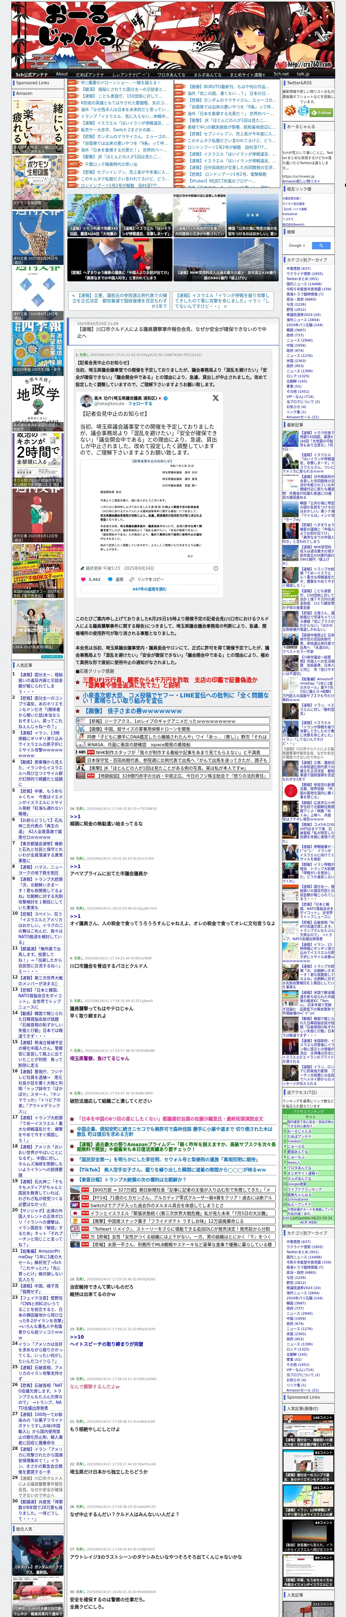The height and width of the screenshot is (1617, 346).
Task: Click 347件の返信を読む button
Action: [x=150, y=589]
